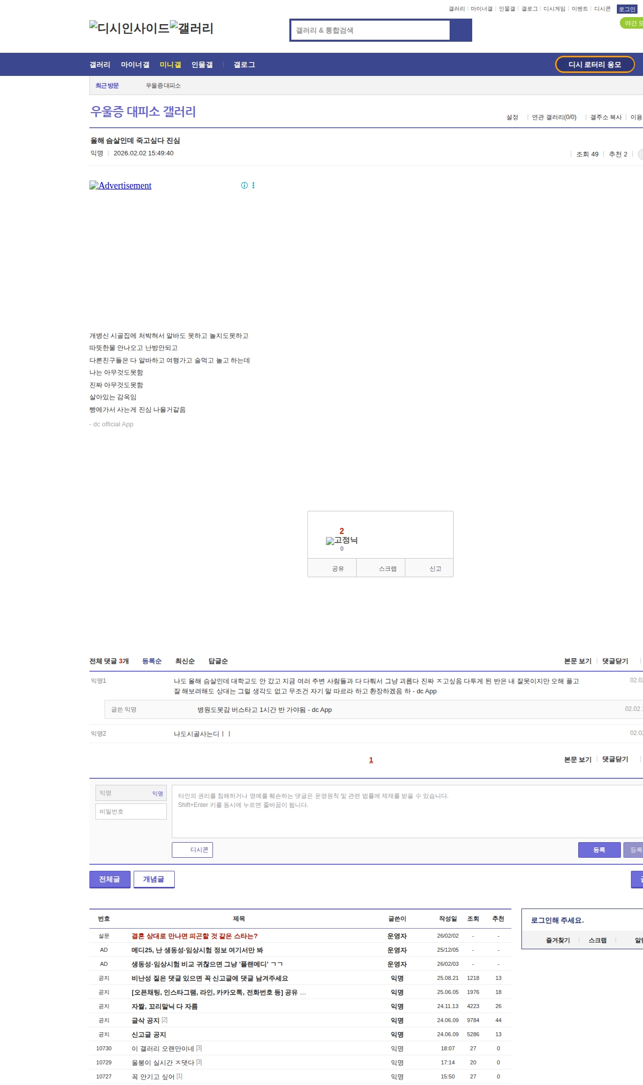The width and height of the screenshot is (643, 1085).
Task: Open post 10727 꼭 안기고 싶어
Action: click(x=153, y=1077)
